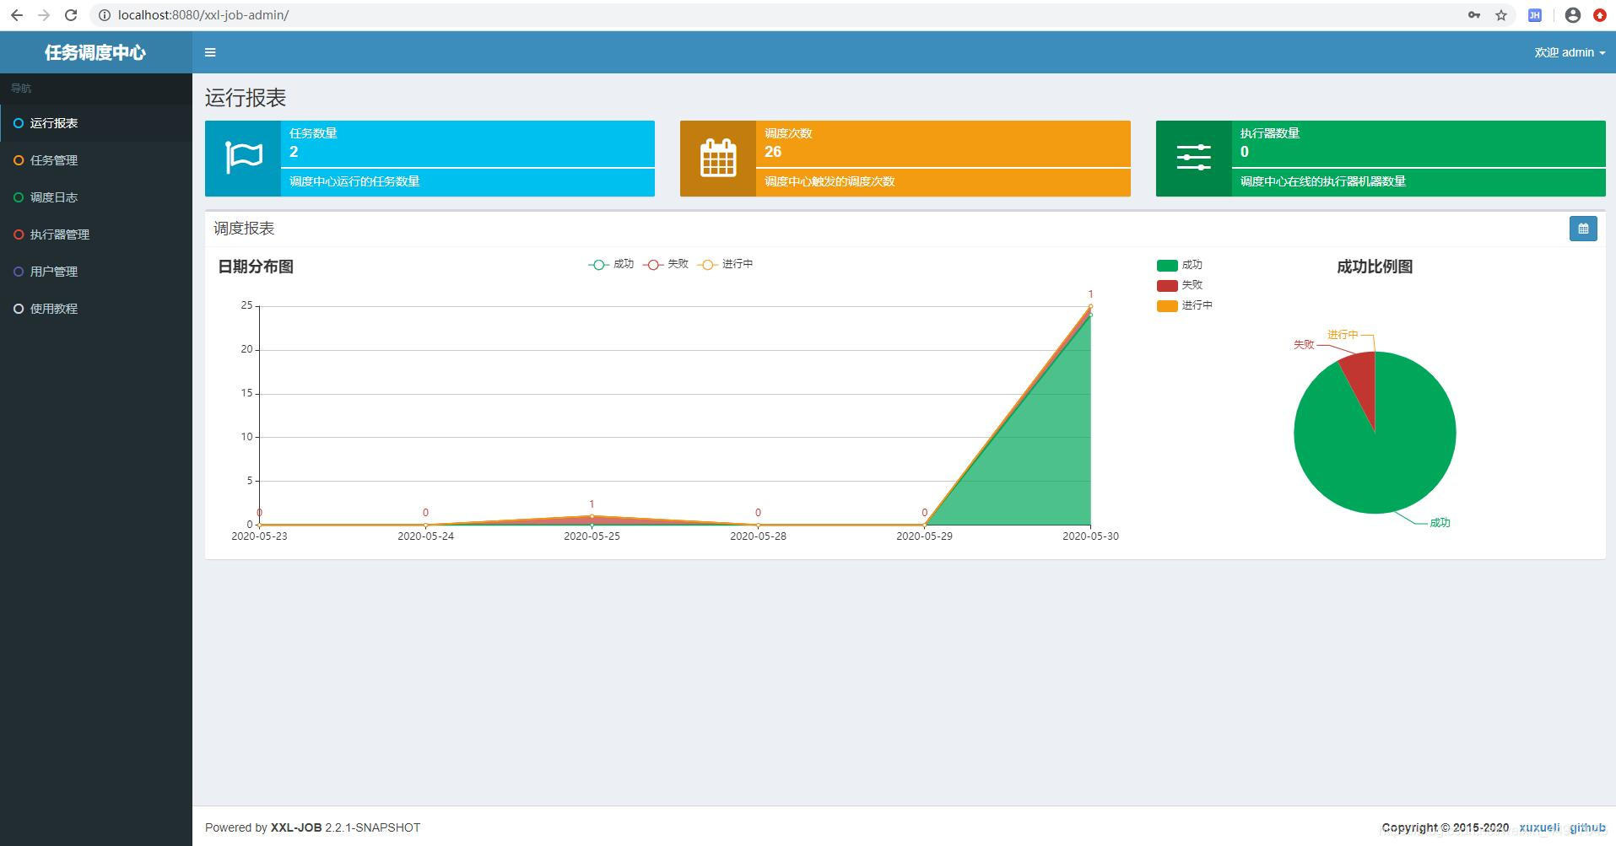Toggle red 失败 swatch in pie legend

click(x=1167, y=285)
